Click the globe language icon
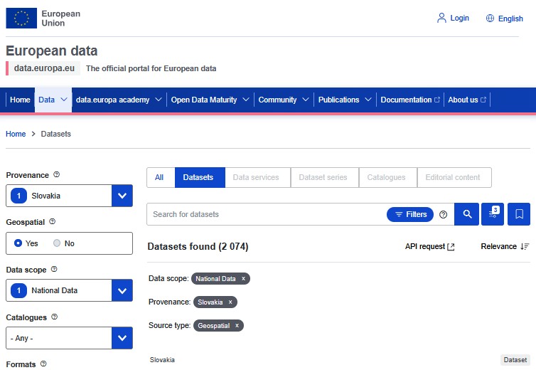Screen dimensions: 536x370 490,18
